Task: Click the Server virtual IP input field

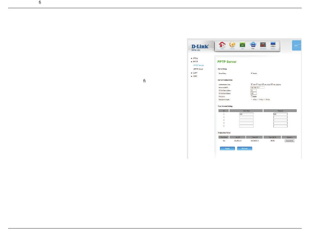Action: (x=257, y=88)
